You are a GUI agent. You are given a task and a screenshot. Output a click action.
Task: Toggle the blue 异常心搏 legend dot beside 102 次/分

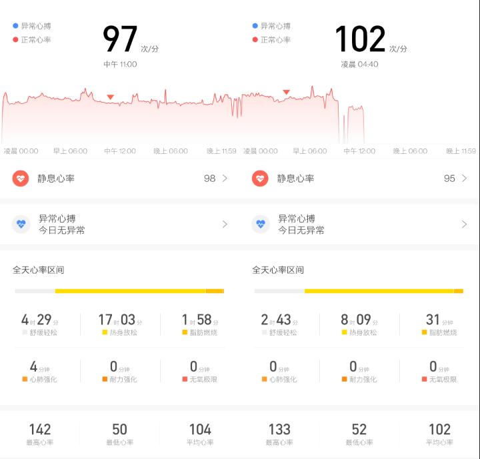click(x=255, y=26)
